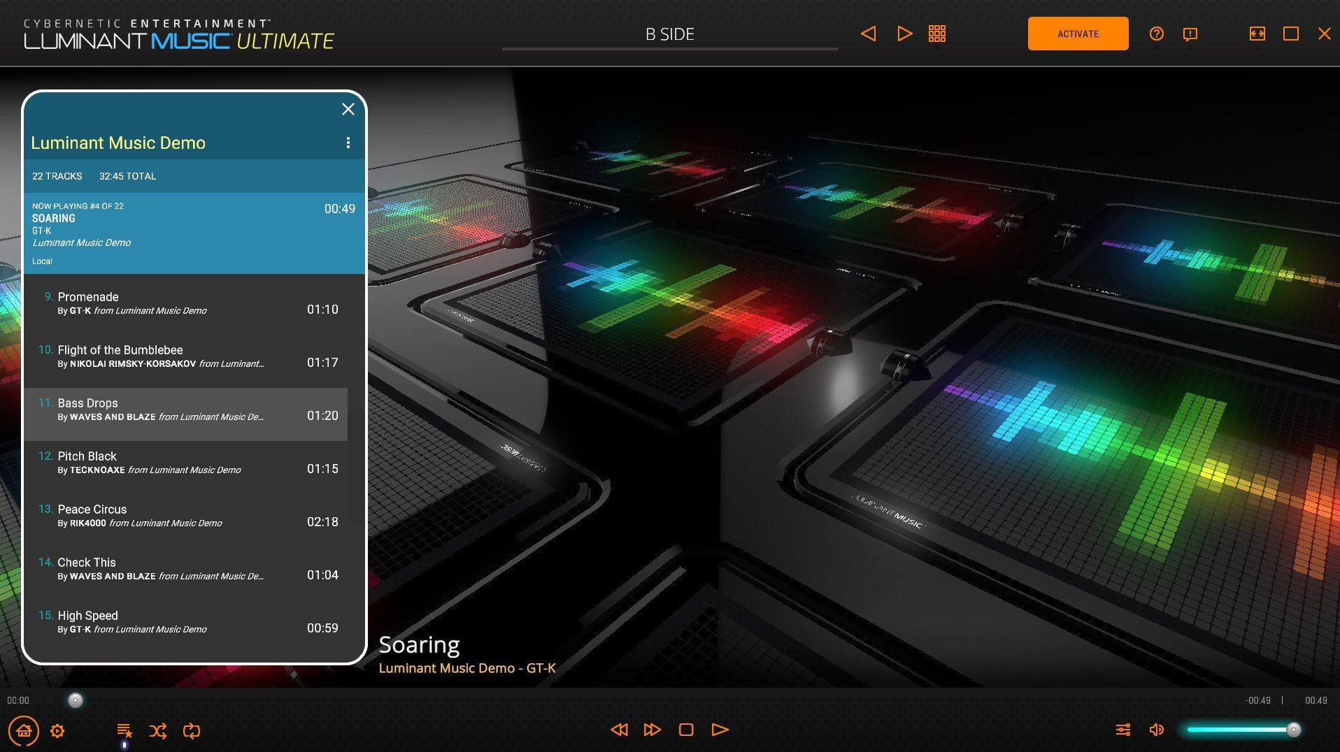Toggle shuffle playback
Screen dimensions: 1340x752
pyautogui.click(x=158, y=731)
